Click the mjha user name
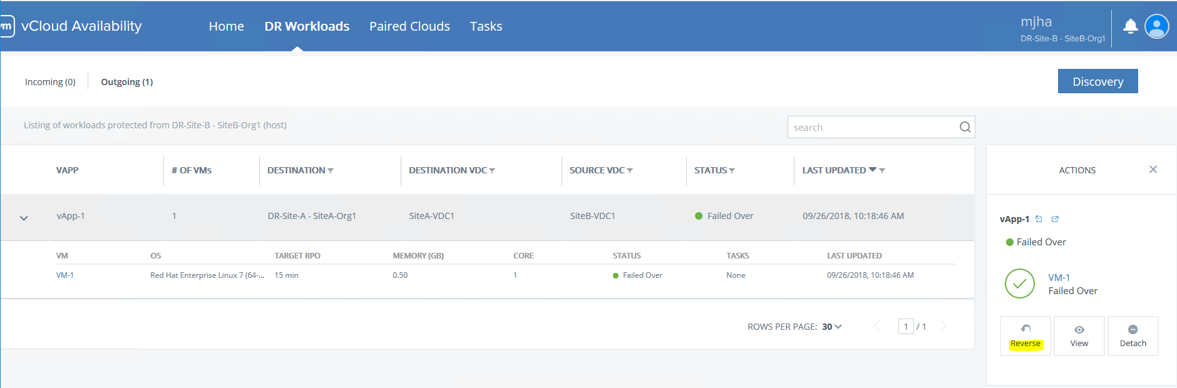The image size is (1177, 388). (x=1036, y=22)
